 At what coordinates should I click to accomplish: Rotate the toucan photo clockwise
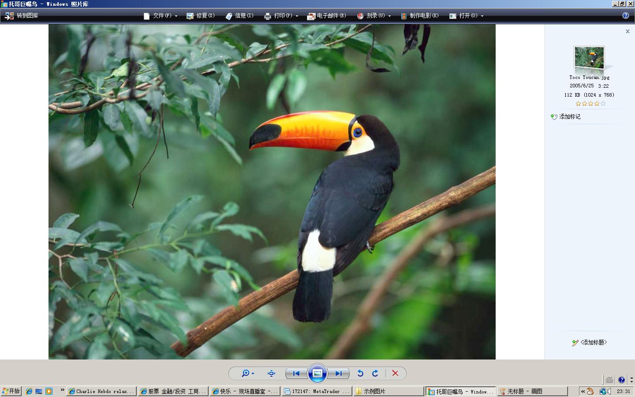[375, 373]
